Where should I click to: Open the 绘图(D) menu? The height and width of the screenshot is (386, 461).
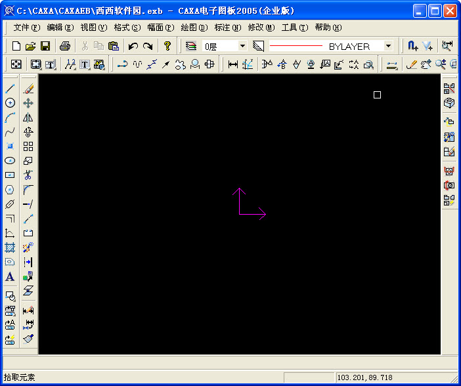click(x=194, y=28)
